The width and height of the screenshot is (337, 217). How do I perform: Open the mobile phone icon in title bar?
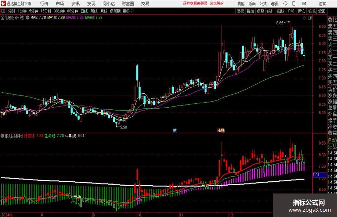pyautogui.click(x=294, y=4)
